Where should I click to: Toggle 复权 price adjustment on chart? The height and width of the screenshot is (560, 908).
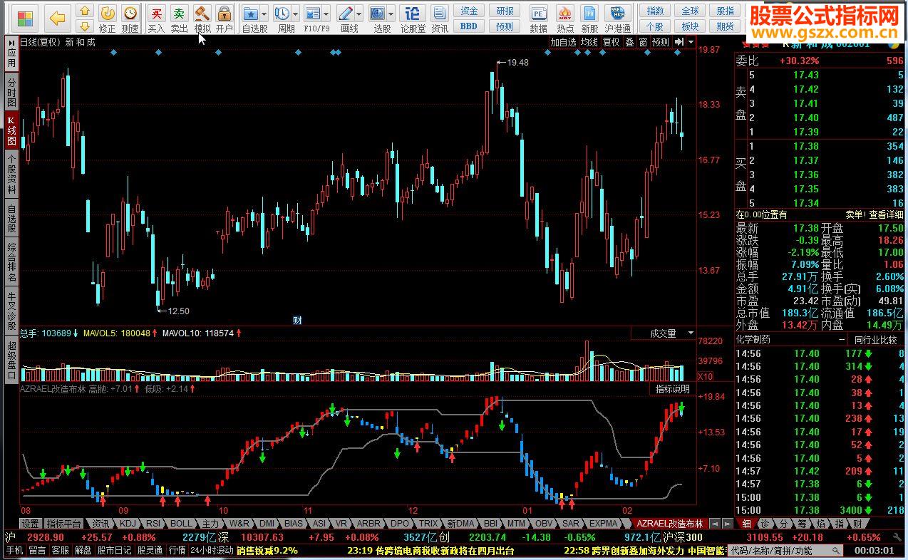pos(611,42)
